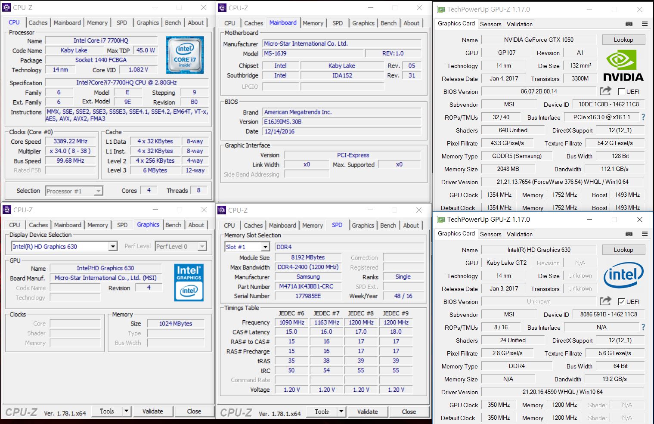Open Perf Level 0 dropdown

[181, 246]
